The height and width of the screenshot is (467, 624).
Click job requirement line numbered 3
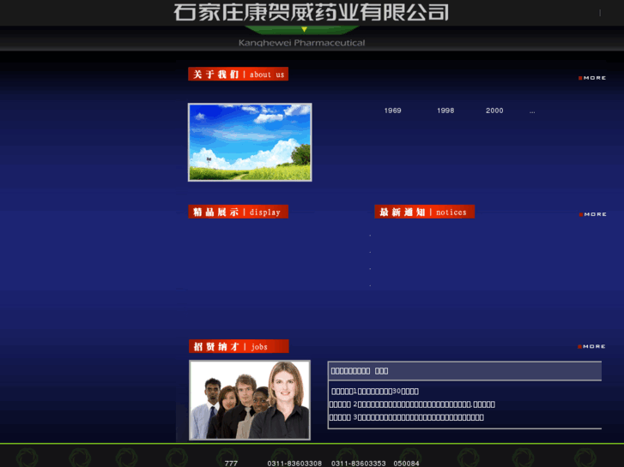coord(407,417)
